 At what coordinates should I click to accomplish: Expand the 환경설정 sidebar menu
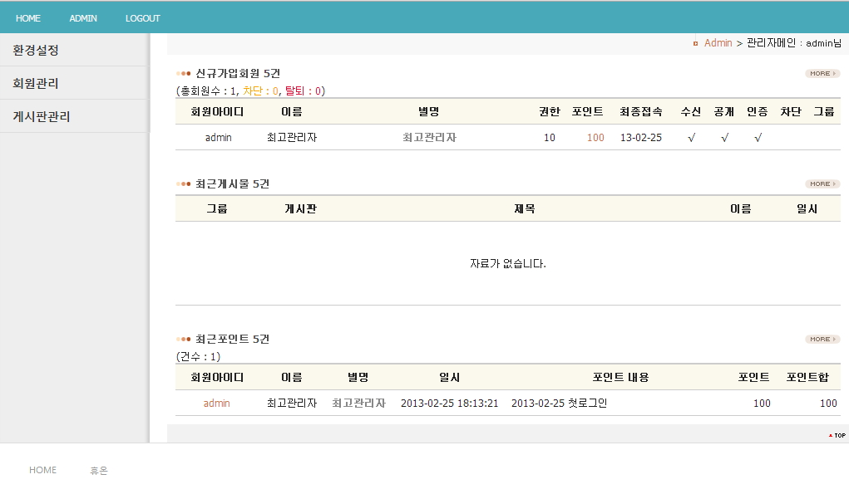point(36,51)
